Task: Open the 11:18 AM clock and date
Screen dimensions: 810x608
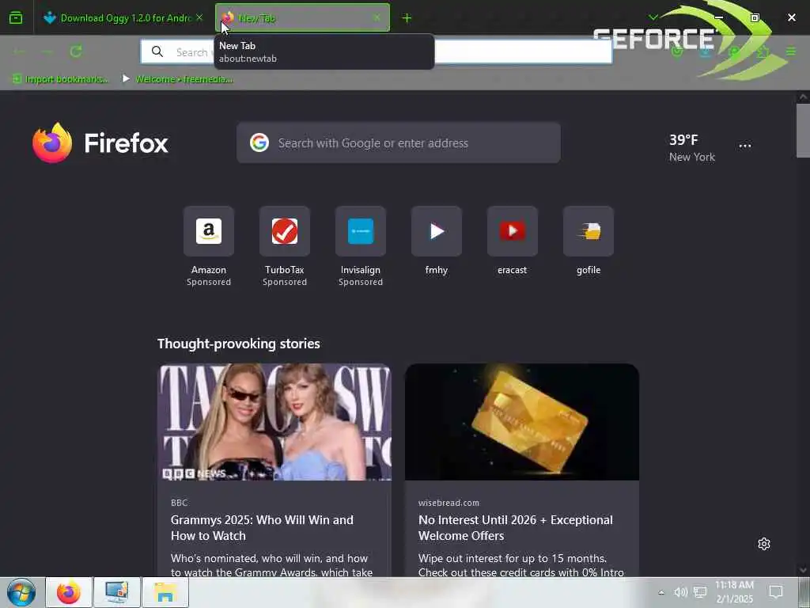Action: [x=735, y=592]
